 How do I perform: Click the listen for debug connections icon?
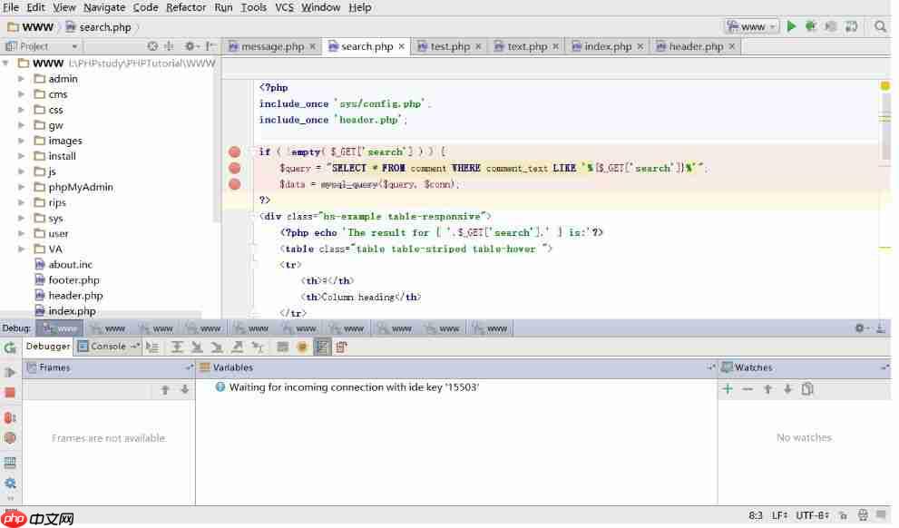point(852,26)
